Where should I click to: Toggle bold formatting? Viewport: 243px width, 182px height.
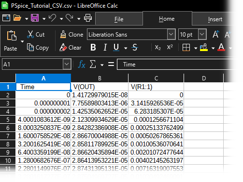tap(93, 48)
